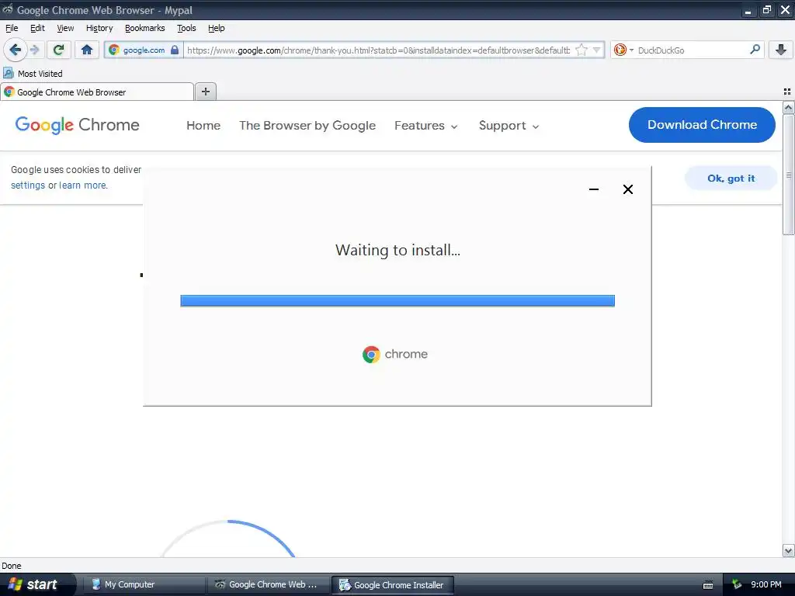Open the Help menu
Viewport: 795px width, 596px height.
click(217, 28)
